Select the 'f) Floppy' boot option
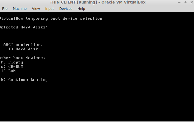 click(x=12, y=62)
